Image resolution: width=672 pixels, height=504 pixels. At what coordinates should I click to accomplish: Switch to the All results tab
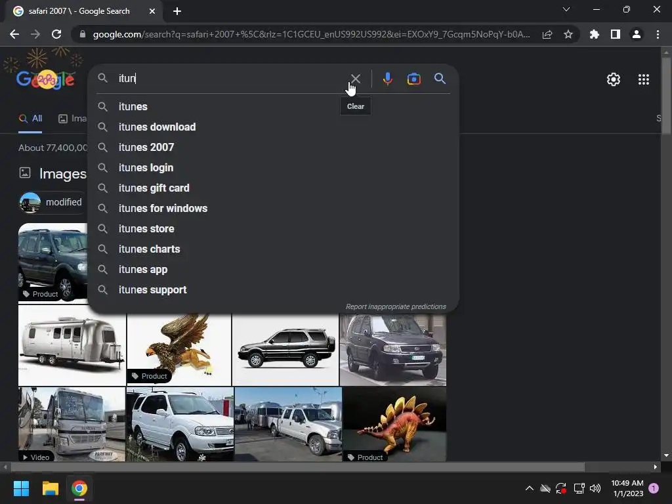coord(30,119)
